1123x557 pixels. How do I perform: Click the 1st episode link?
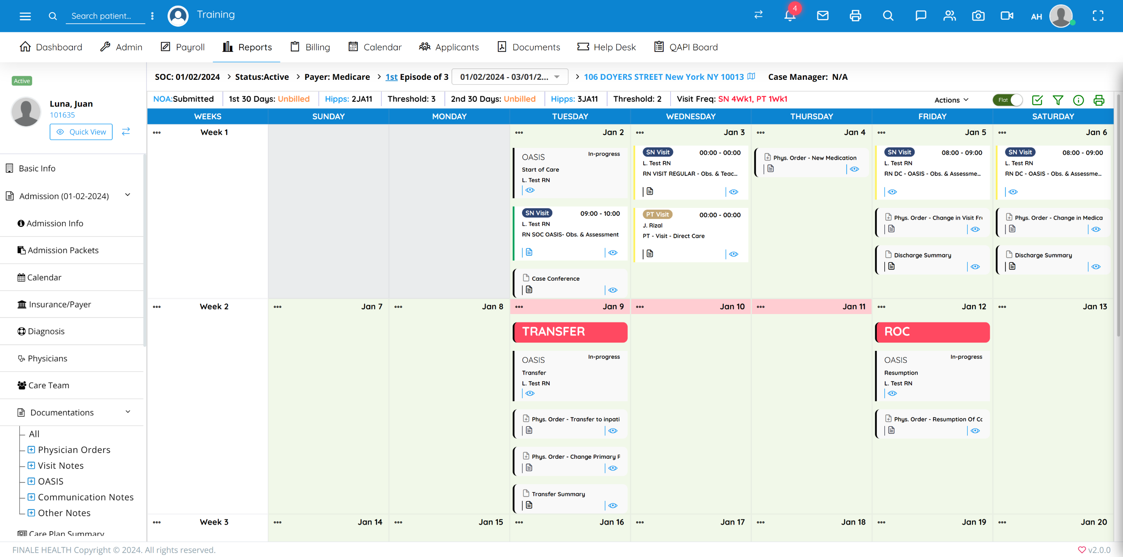[391, 77]
